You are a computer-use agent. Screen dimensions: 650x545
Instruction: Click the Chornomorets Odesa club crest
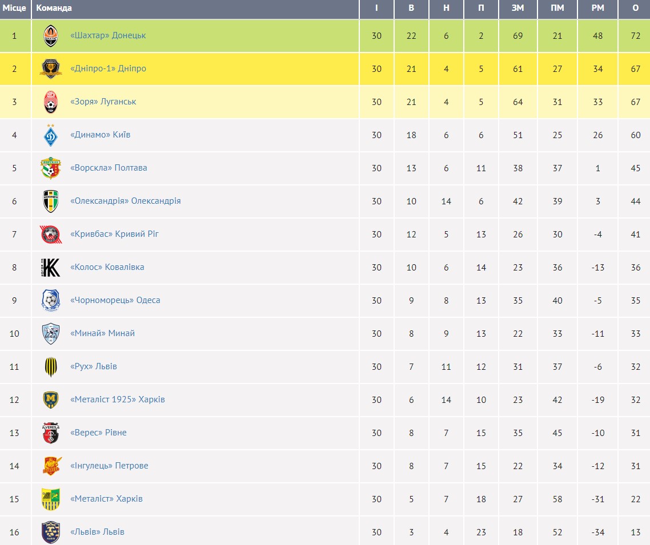pyautogui.click(x=51, y=301)
